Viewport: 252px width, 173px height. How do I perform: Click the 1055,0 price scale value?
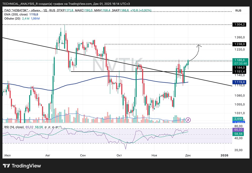(239, 105)
